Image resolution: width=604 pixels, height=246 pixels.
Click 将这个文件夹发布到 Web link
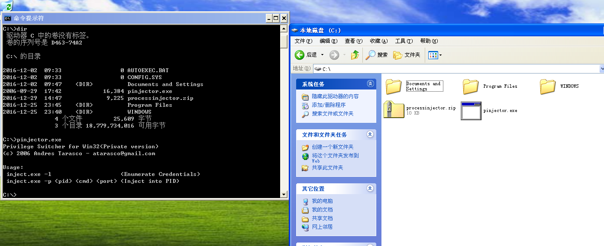point(335,157)
